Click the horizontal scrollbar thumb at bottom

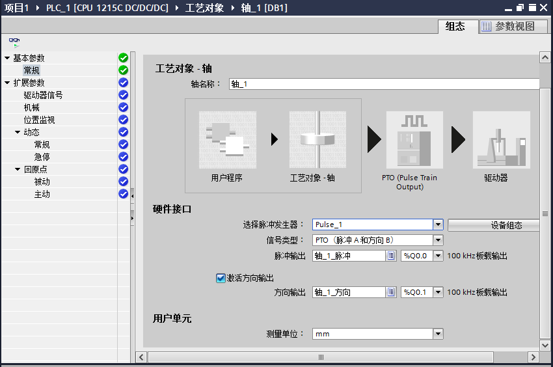[x=321, y=357]
